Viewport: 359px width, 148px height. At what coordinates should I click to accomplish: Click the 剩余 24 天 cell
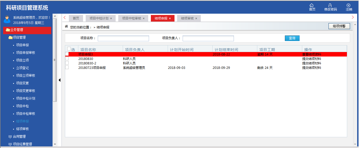(265, 68)
